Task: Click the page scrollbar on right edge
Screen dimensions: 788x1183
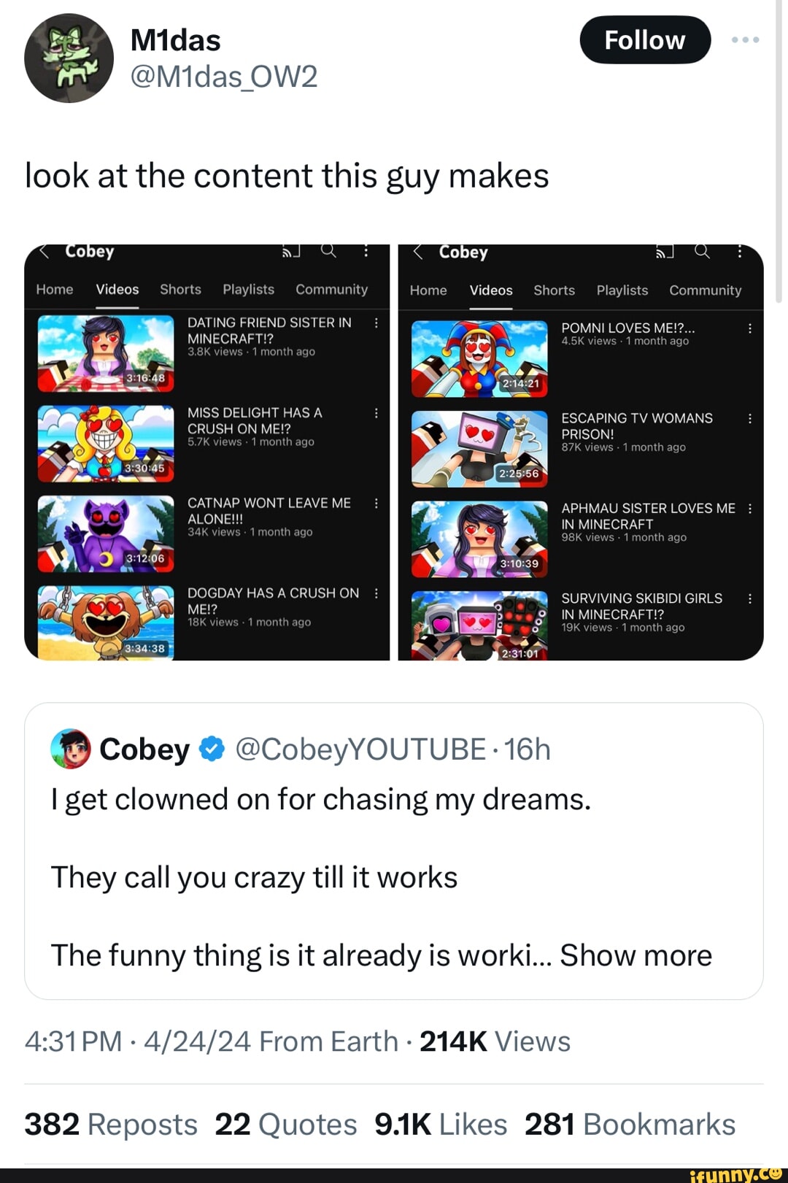Action: click(x=779, y=146)
